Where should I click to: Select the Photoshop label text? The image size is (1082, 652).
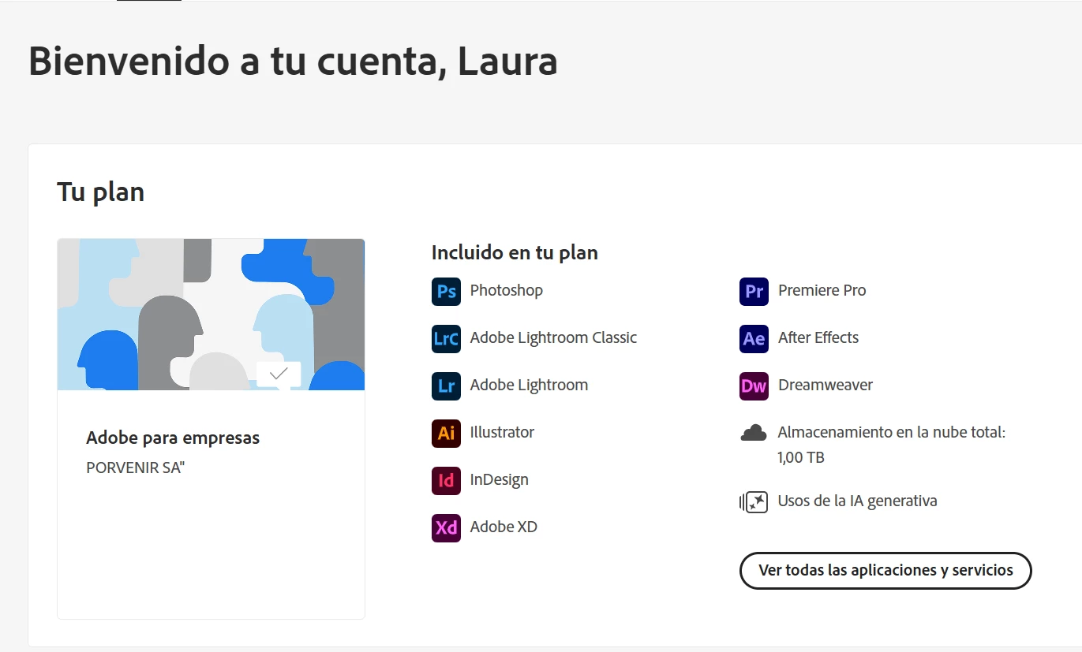point(507,290)
